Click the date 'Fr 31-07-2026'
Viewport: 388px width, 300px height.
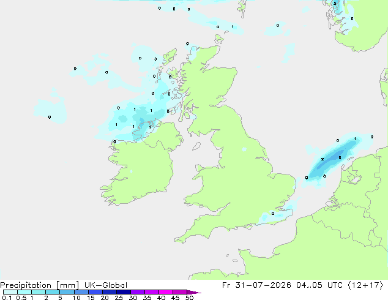256,285
